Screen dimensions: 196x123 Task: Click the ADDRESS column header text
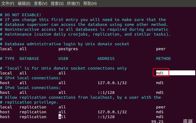(106, 59)
